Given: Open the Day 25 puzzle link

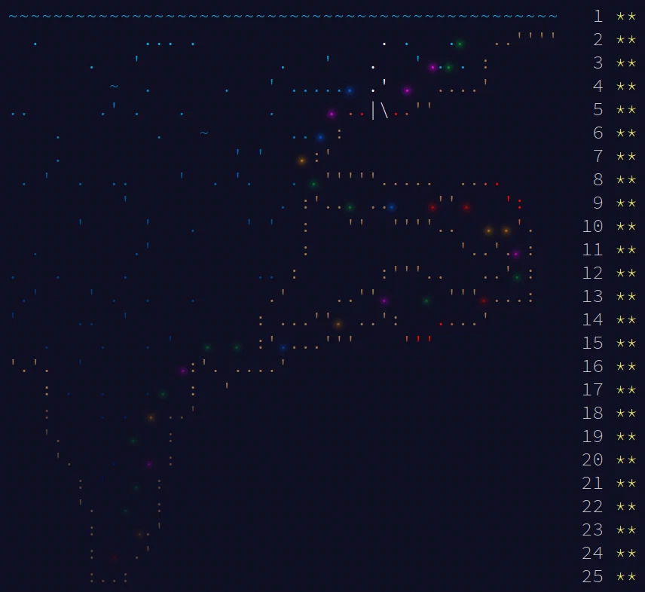Looking at the screenshot, I should (593, 576).
